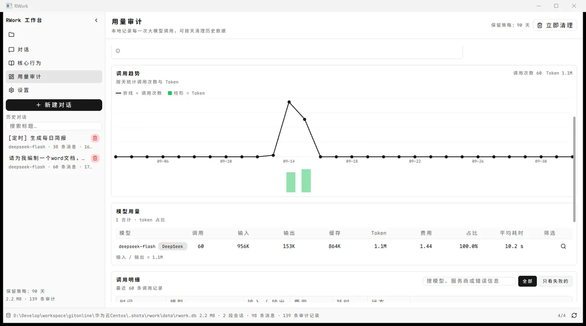Click the database icon in status bar
Image resolution: width=586 pixels, height=326 pixels.
(8, 316)
